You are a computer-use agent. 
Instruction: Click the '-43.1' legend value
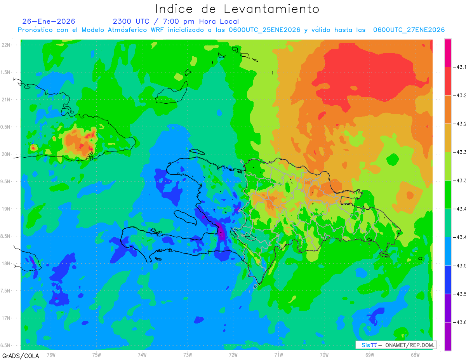click(460, 67)
